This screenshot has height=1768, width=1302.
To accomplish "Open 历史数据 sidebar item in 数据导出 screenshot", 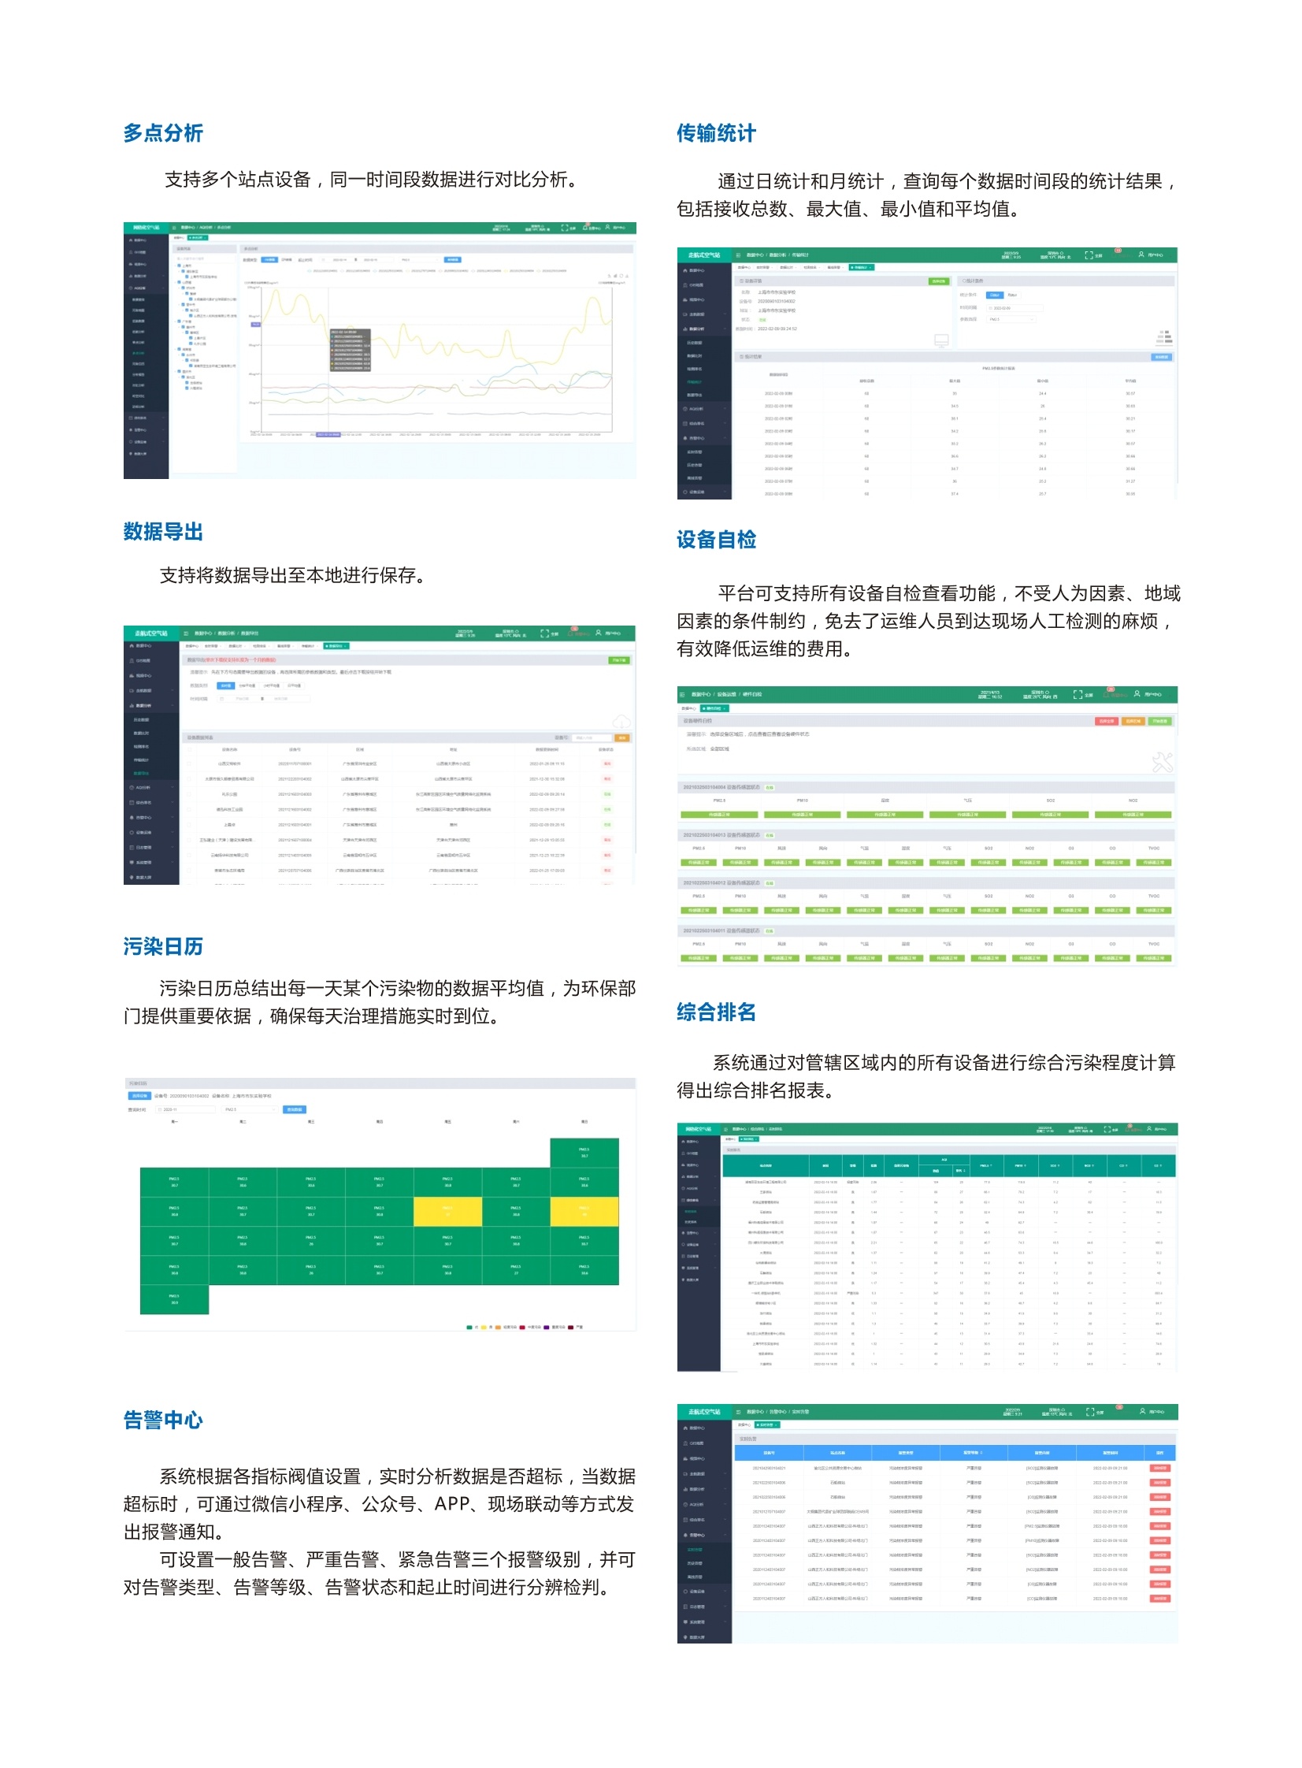I will point(142,720).
